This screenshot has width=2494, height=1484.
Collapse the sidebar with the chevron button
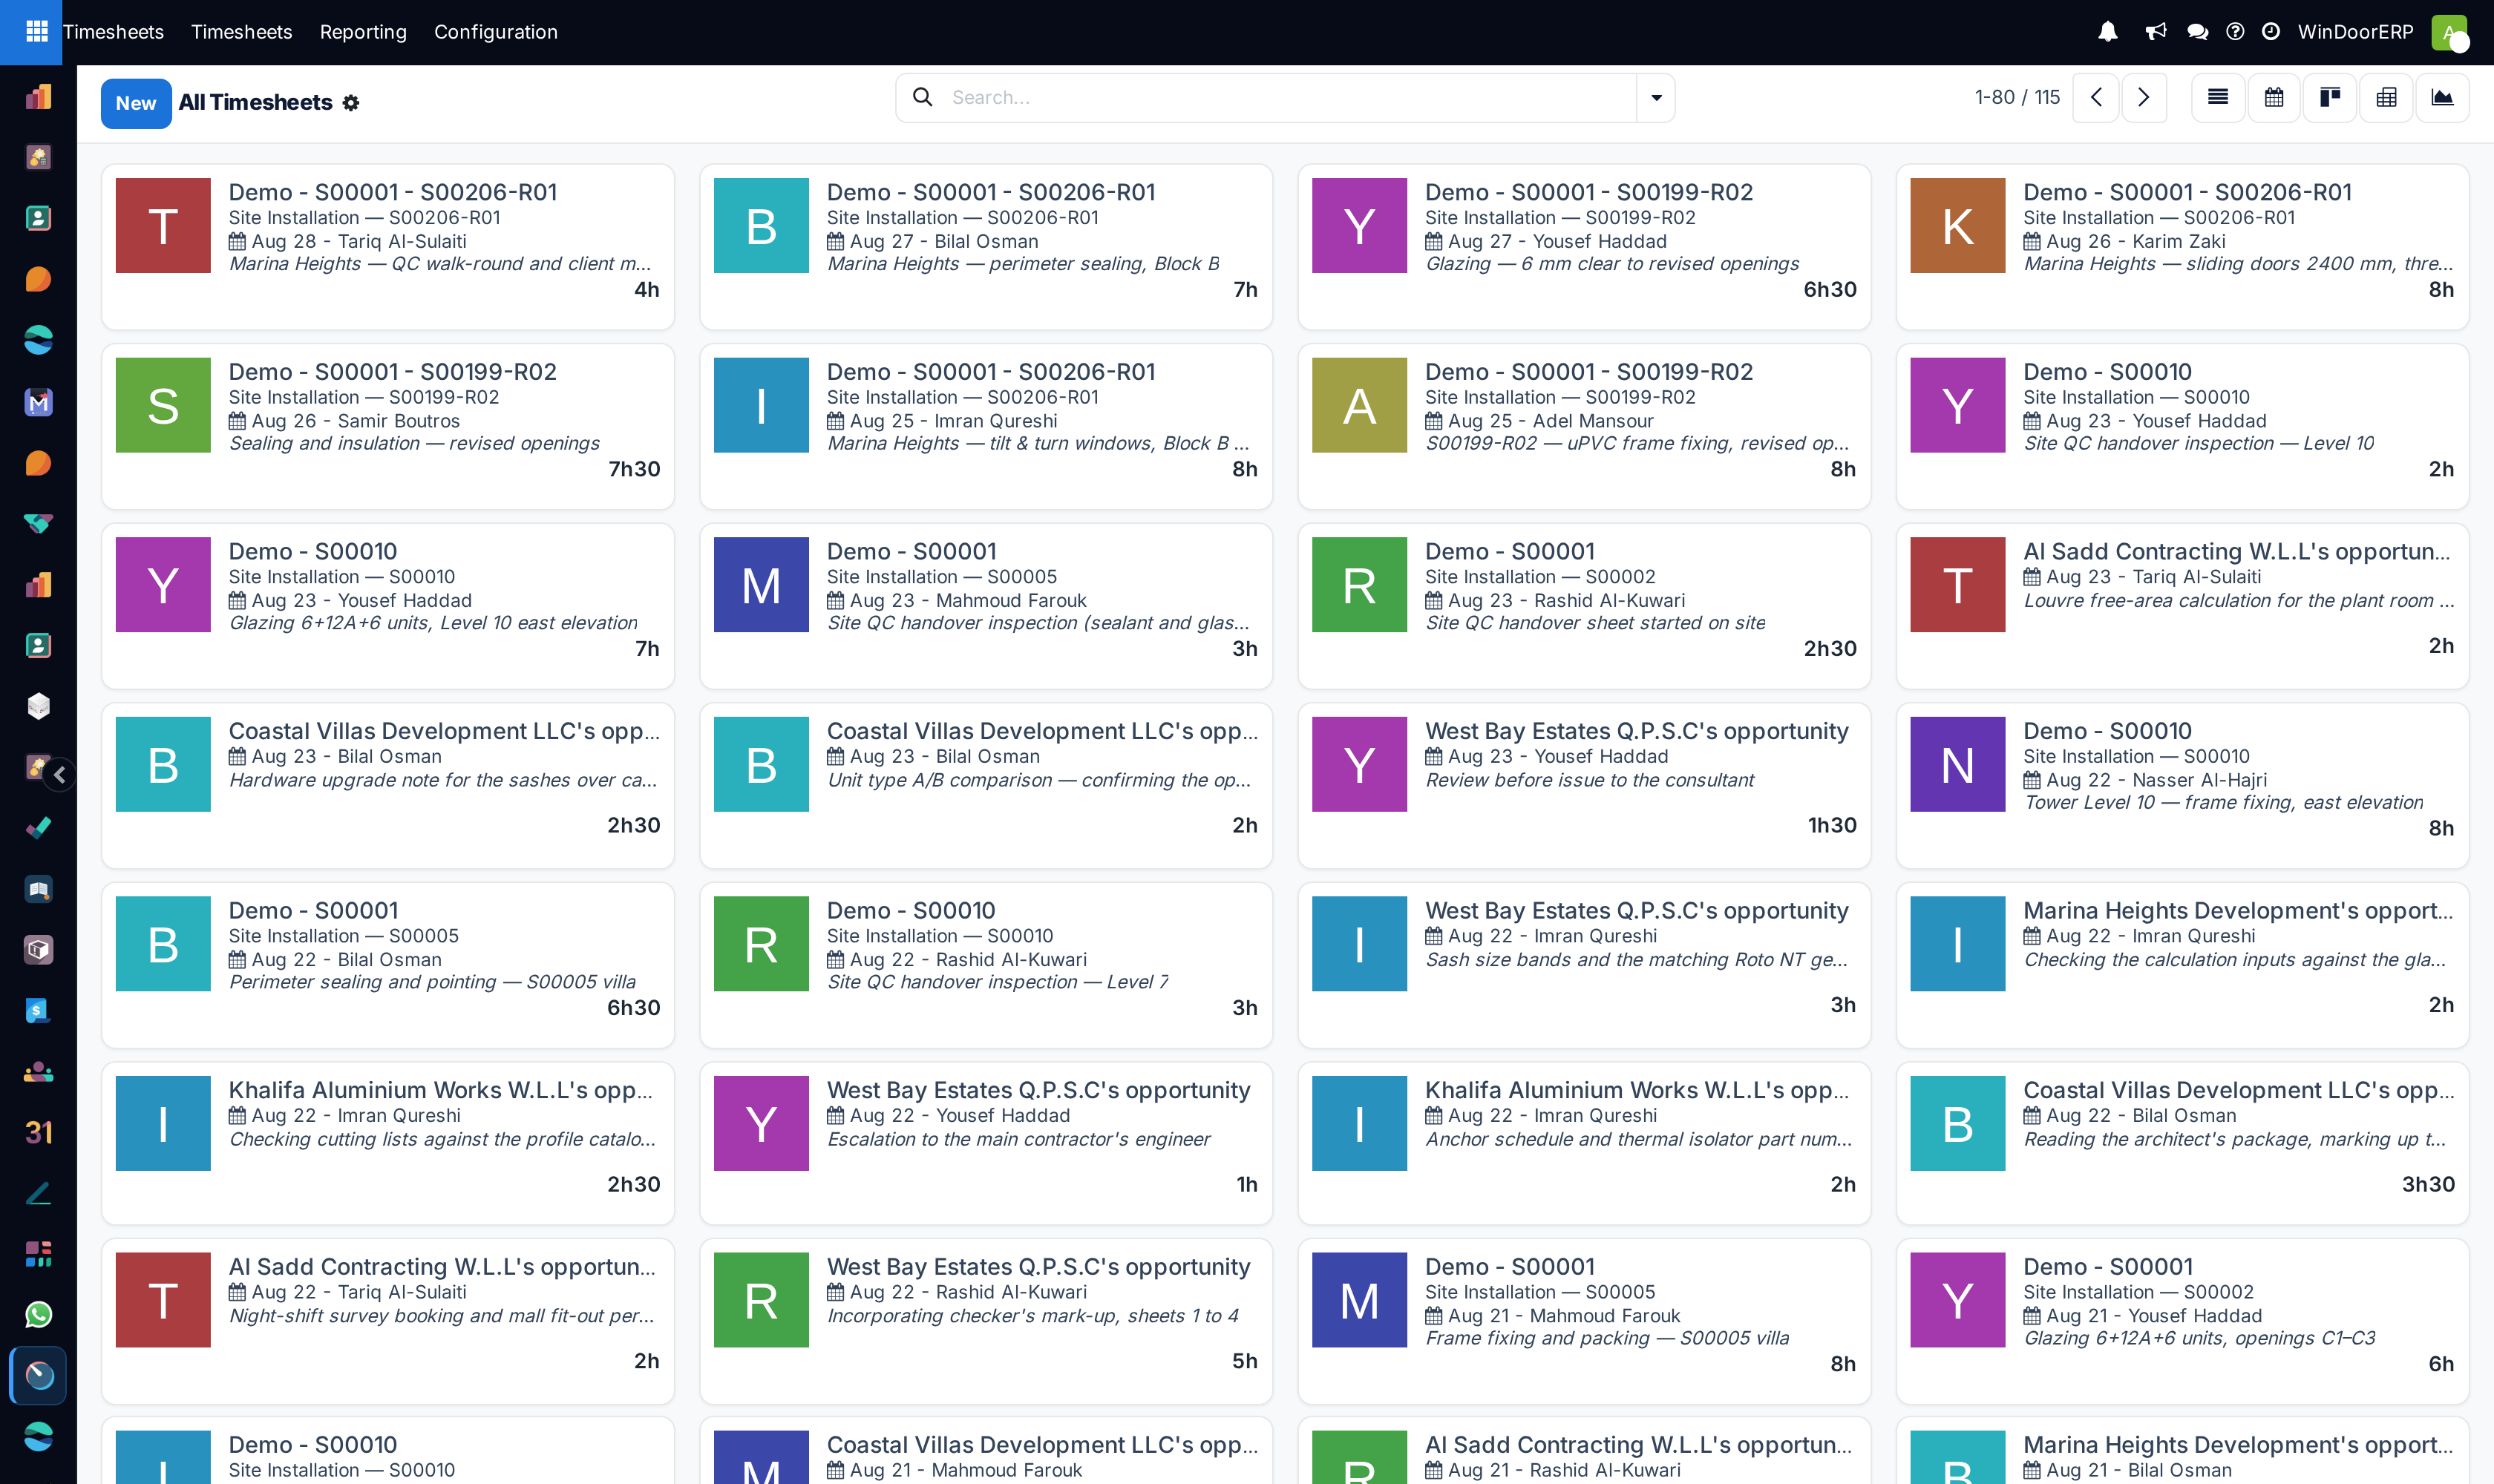coord(60,774)
